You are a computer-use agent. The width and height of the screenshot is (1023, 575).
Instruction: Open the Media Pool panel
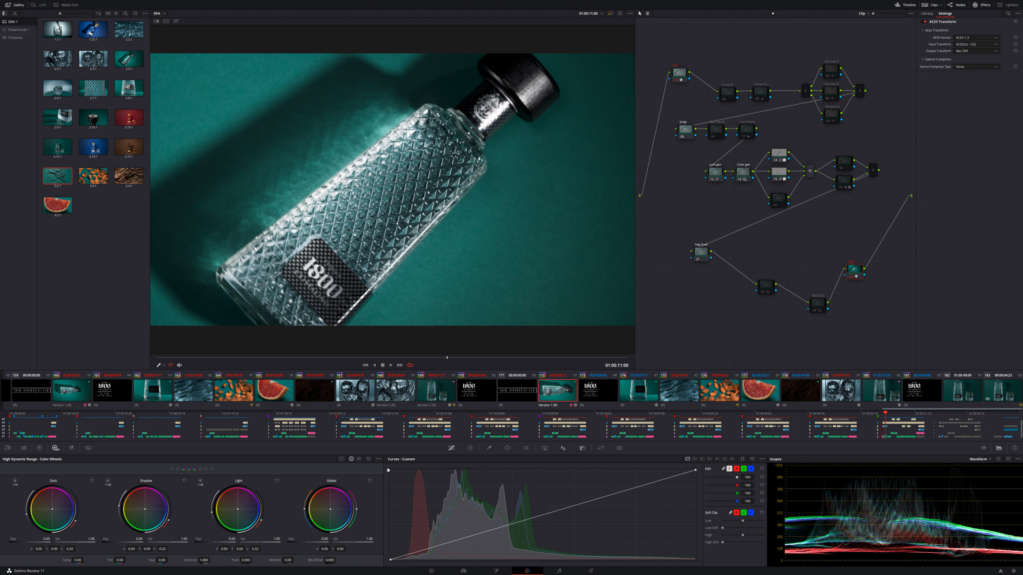point(66,5)
